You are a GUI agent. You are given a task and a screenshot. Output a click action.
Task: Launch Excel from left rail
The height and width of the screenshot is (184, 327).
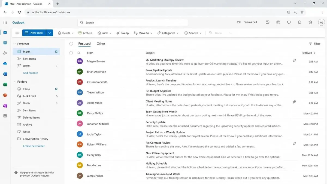5,85
